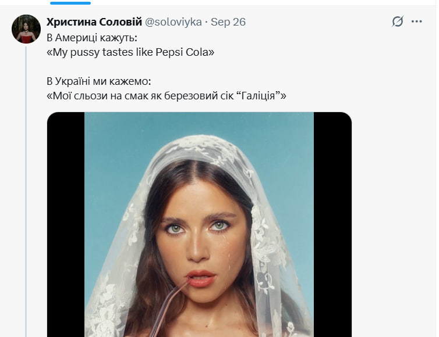Viewport: 439px width, 337px height.
Task: Click Христина Соловій's profile avatar
Action: [26, 29]
